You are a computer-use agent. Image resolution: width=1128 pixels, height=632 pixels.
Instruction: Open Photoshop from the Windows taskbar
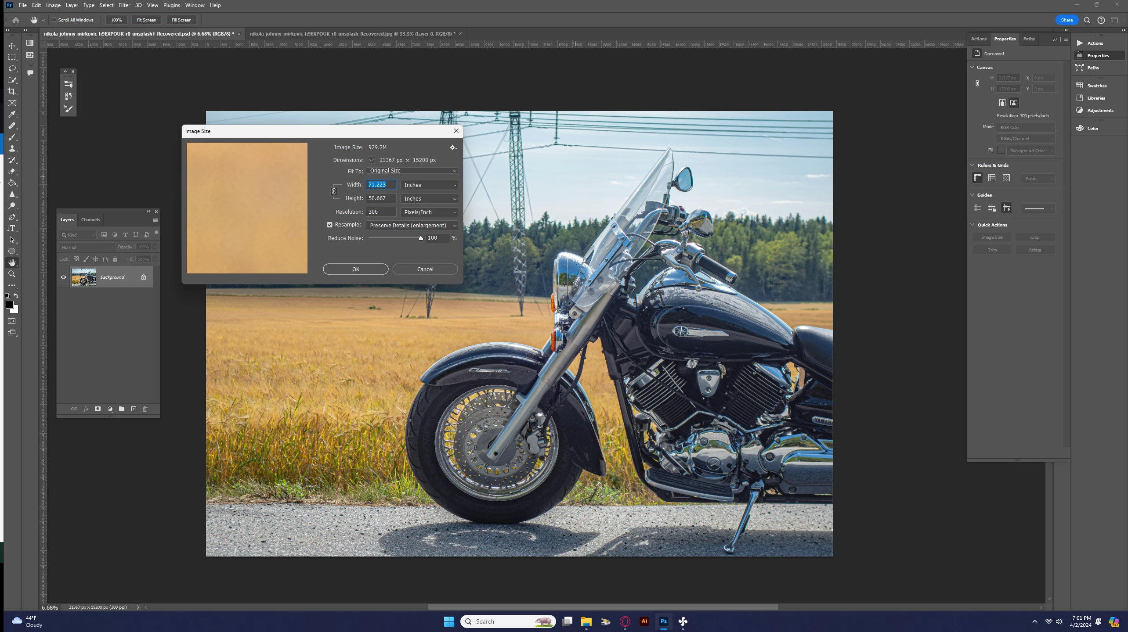tap(663, 621)
